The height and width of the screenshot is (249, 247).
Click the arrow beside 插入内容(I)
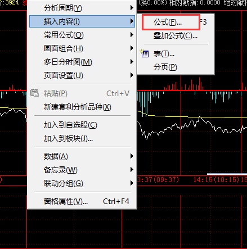[132, 21]
